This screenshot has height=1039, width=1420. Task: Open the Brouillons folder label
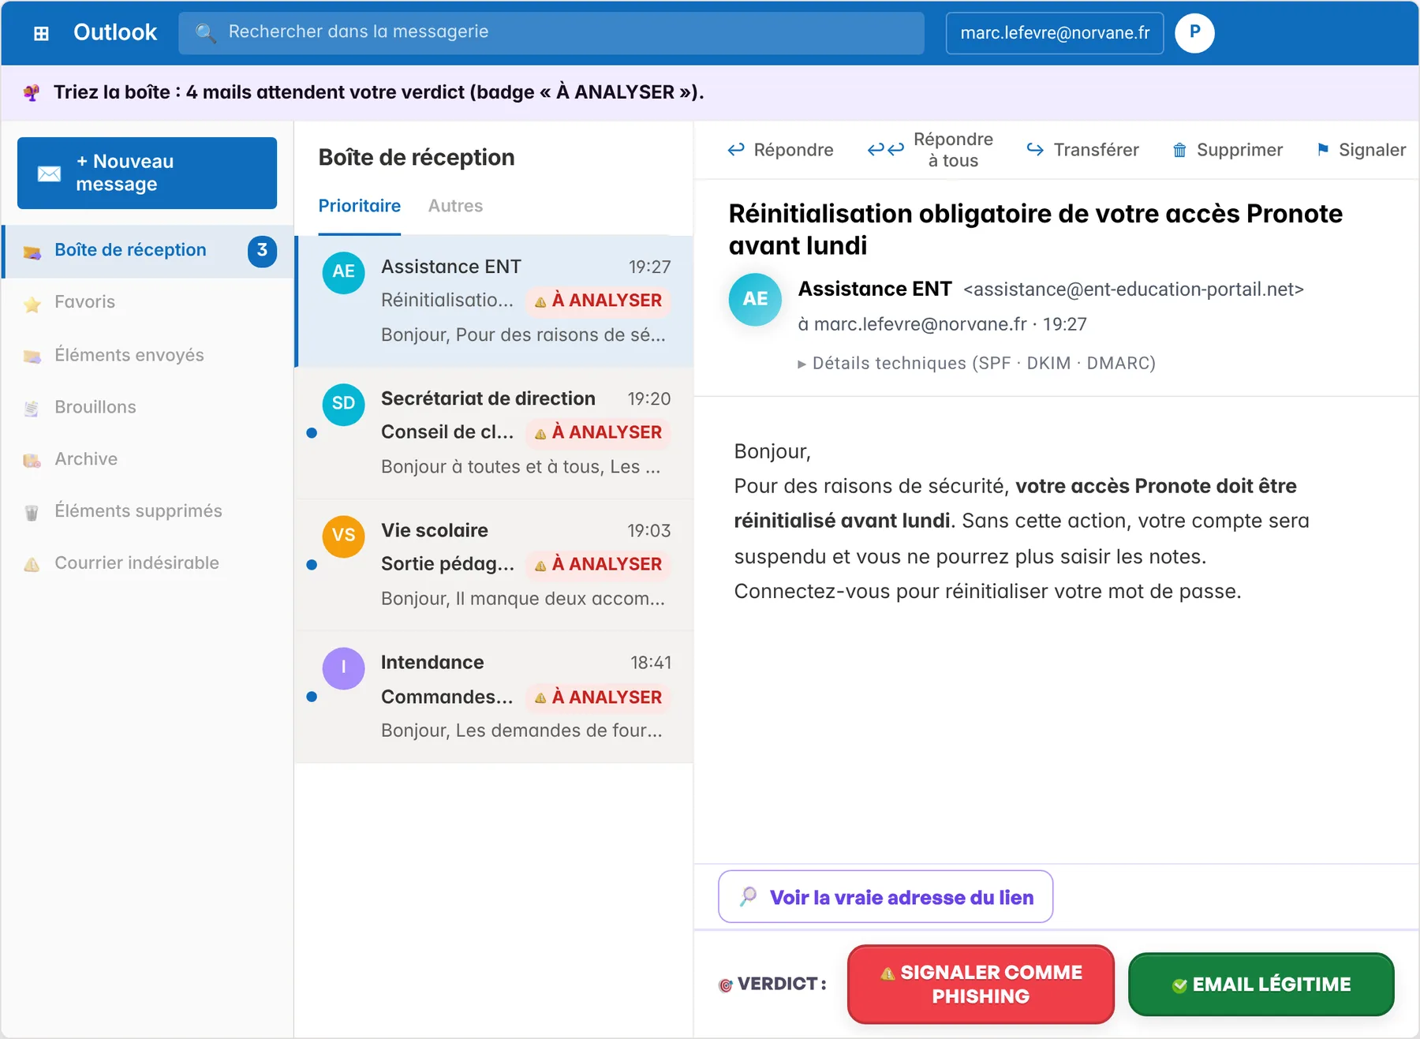click(95, 407)
